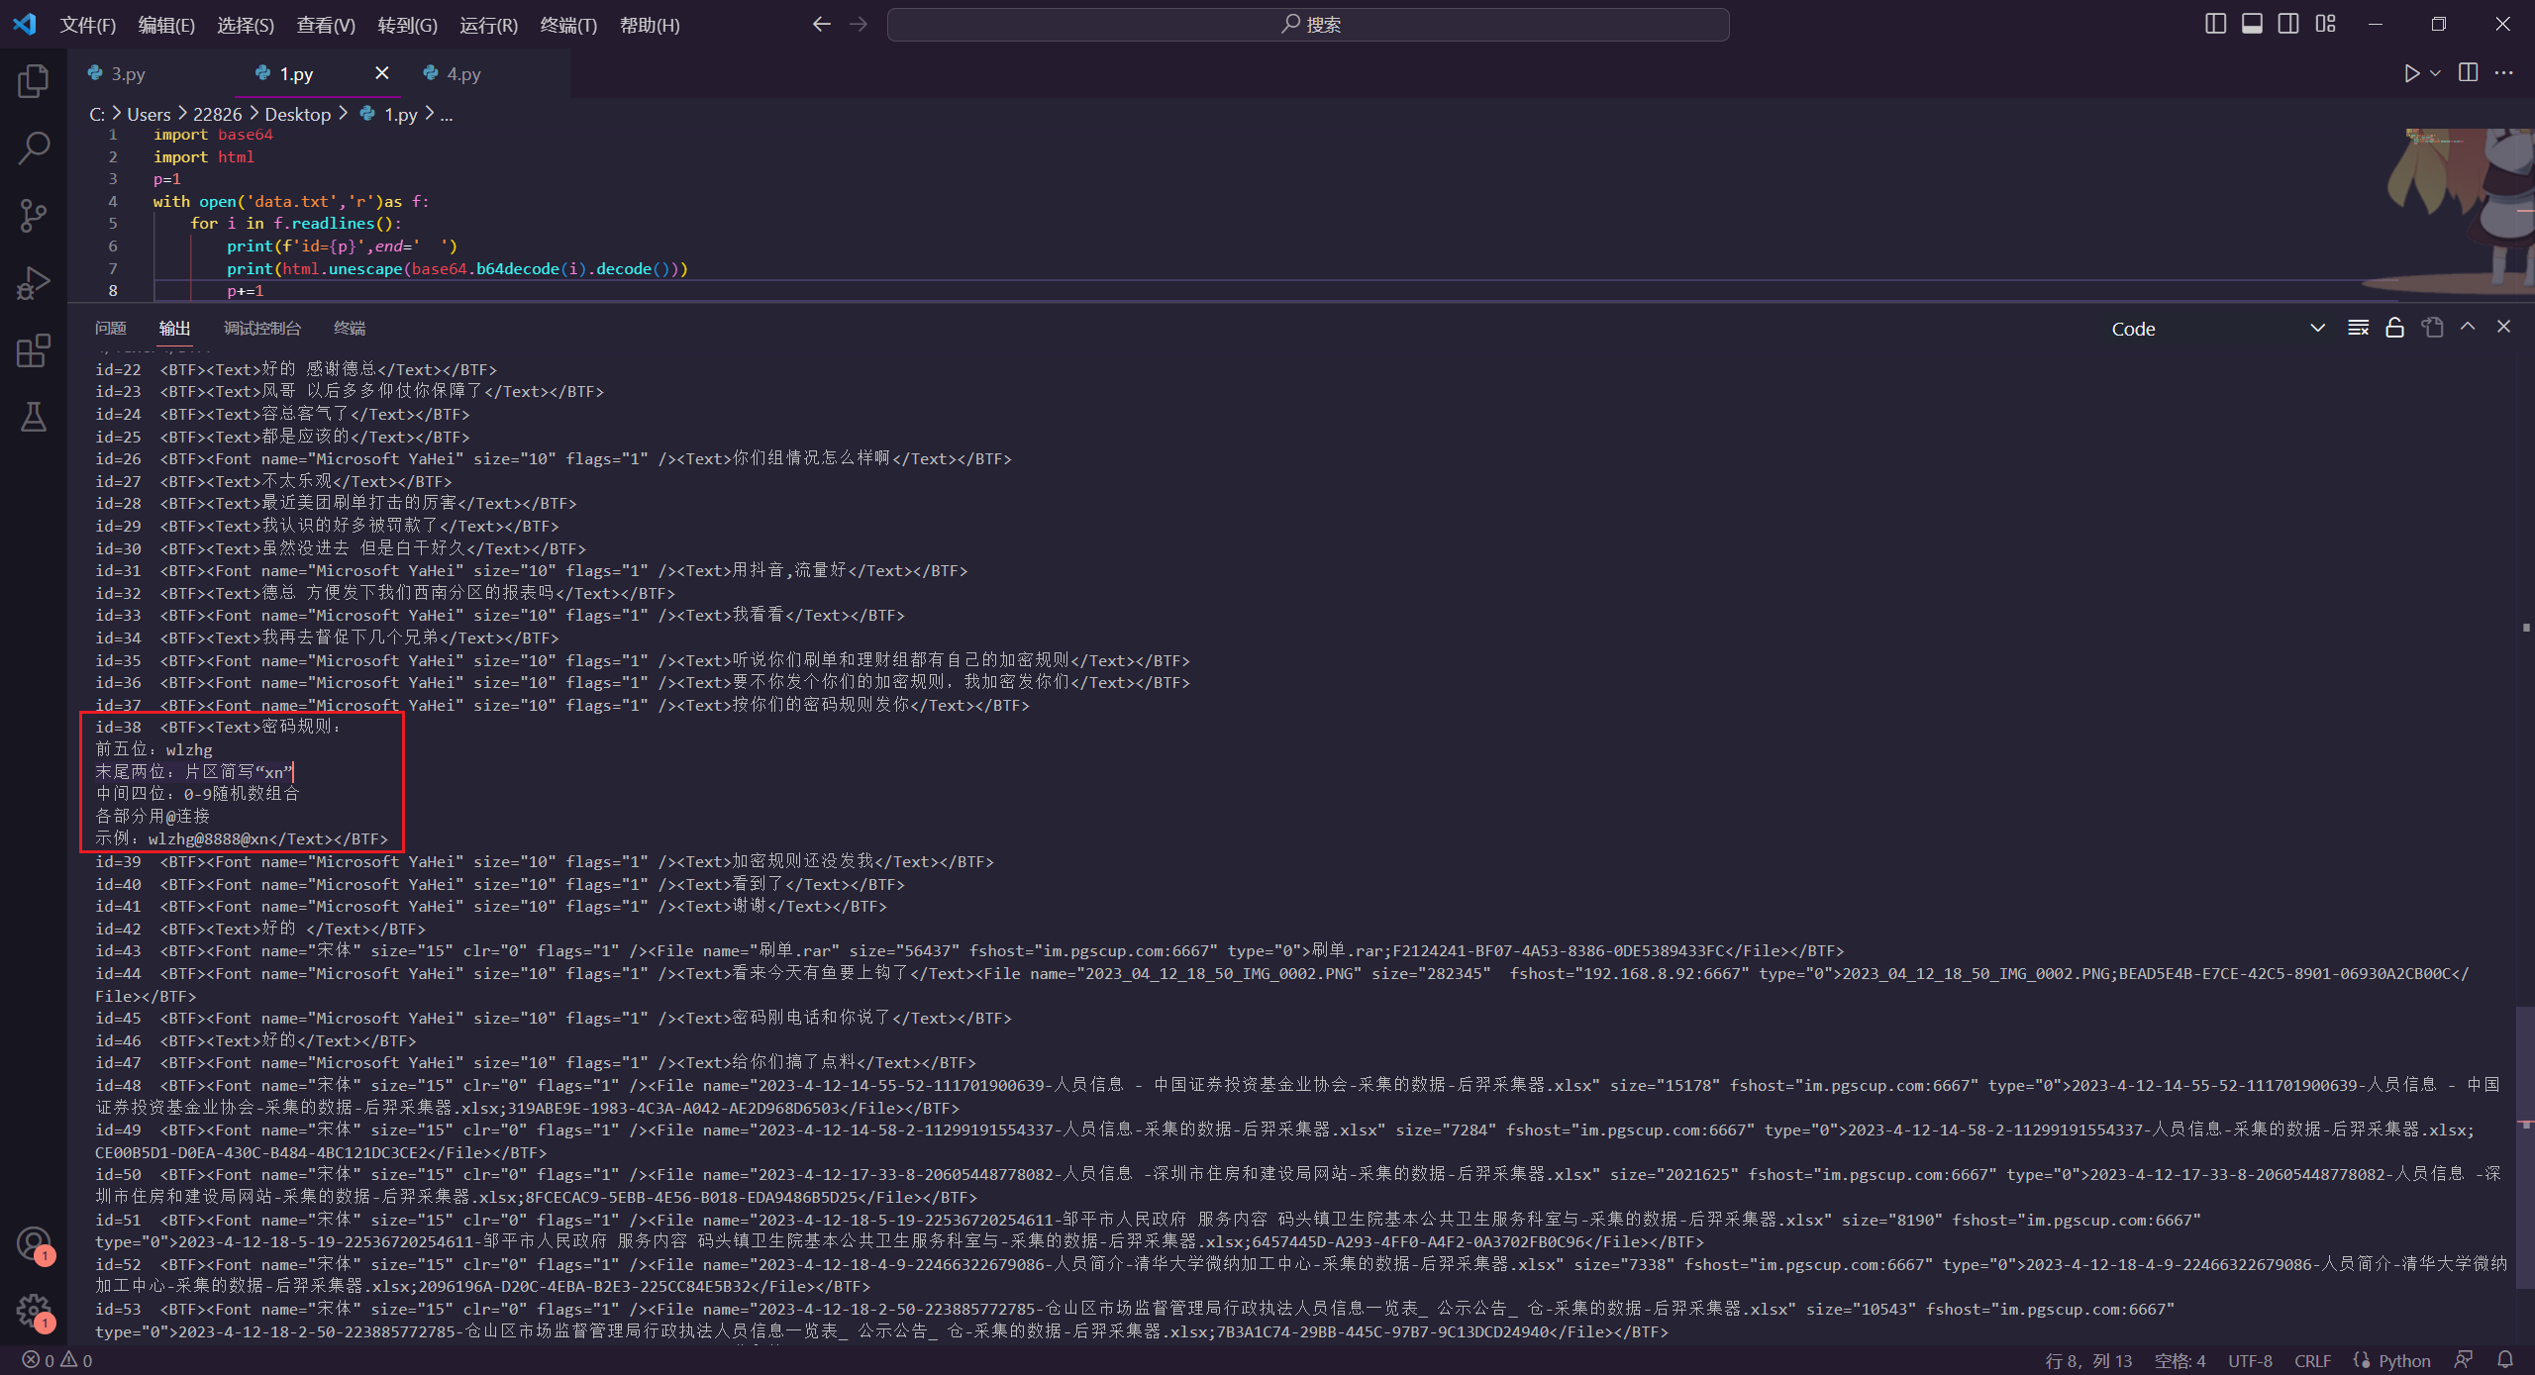Open the Extensions view
The image size is (2535, 1375).
(x=34, y=350)
